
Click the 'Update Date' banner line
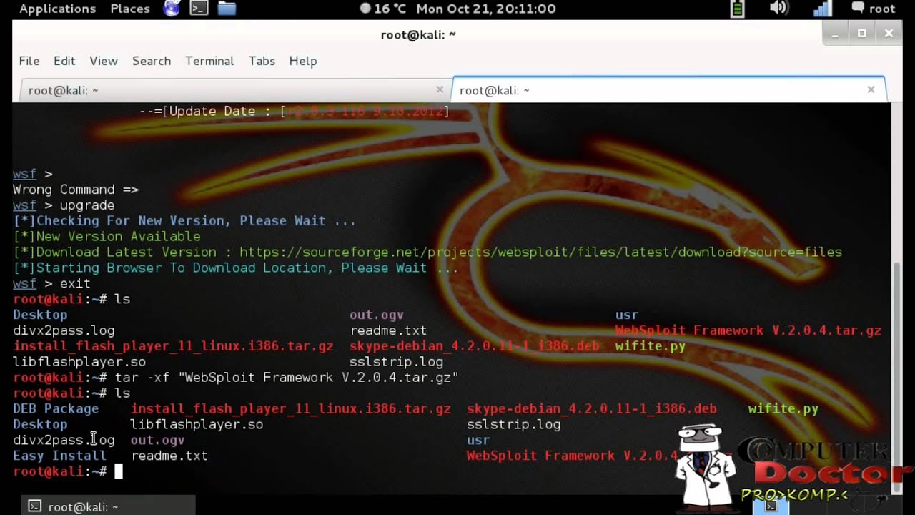tap(295, 112)
